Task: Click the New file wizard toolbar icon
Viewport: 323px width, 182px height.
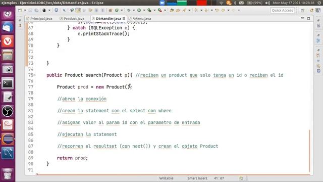Action: click(x=20, y=10)
